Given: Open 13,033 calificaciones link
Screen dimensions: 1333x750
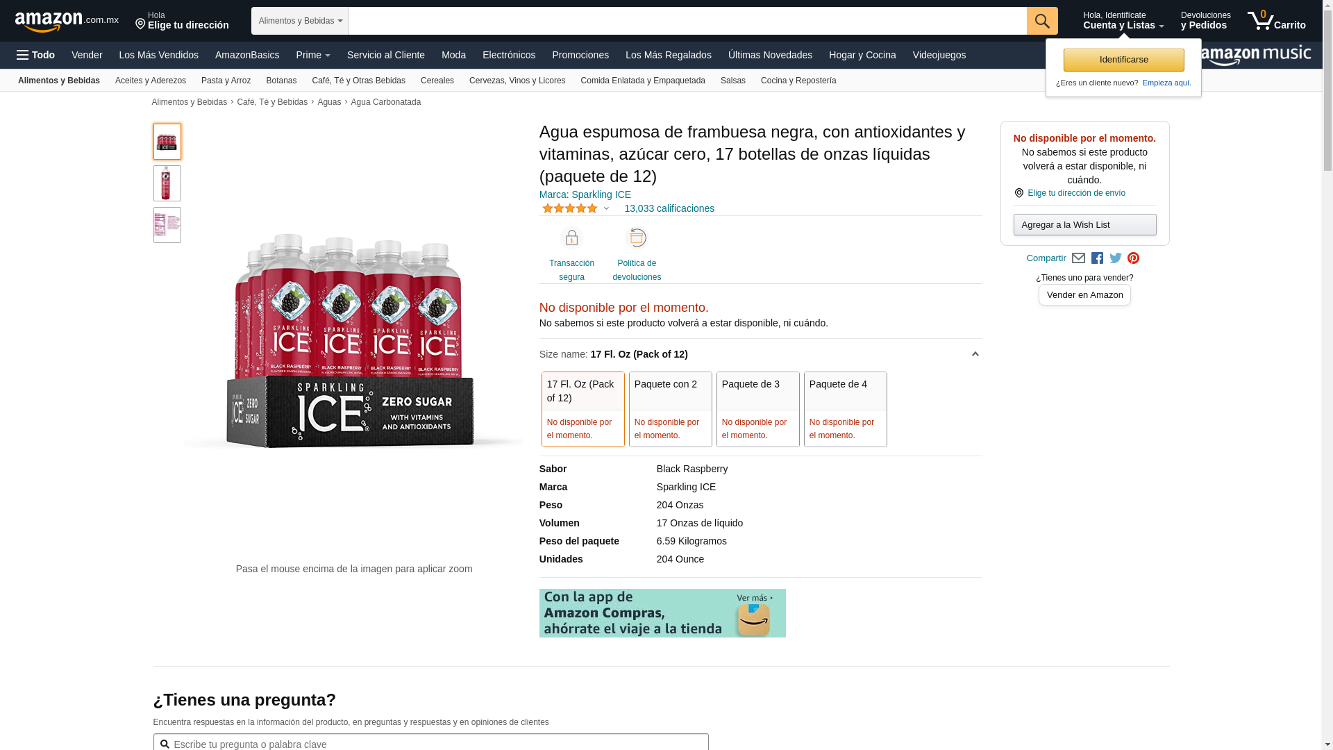Looking at the screenshot, I should tap(669, 208).
